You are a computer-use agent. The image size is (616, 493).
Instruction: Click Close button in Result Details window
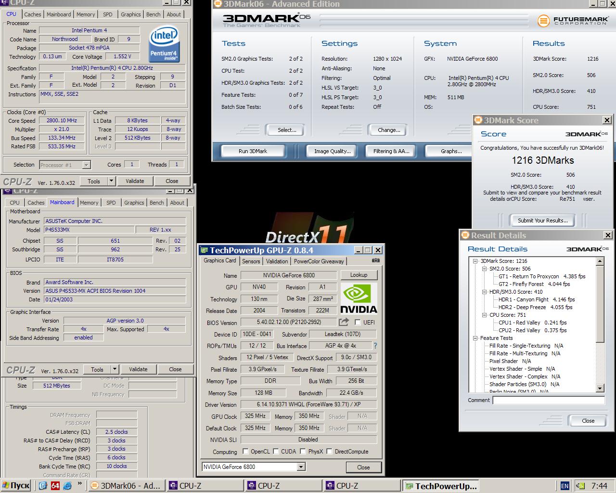588,420
